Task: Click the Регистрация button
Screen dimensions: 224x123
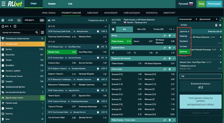Action: 214,4
